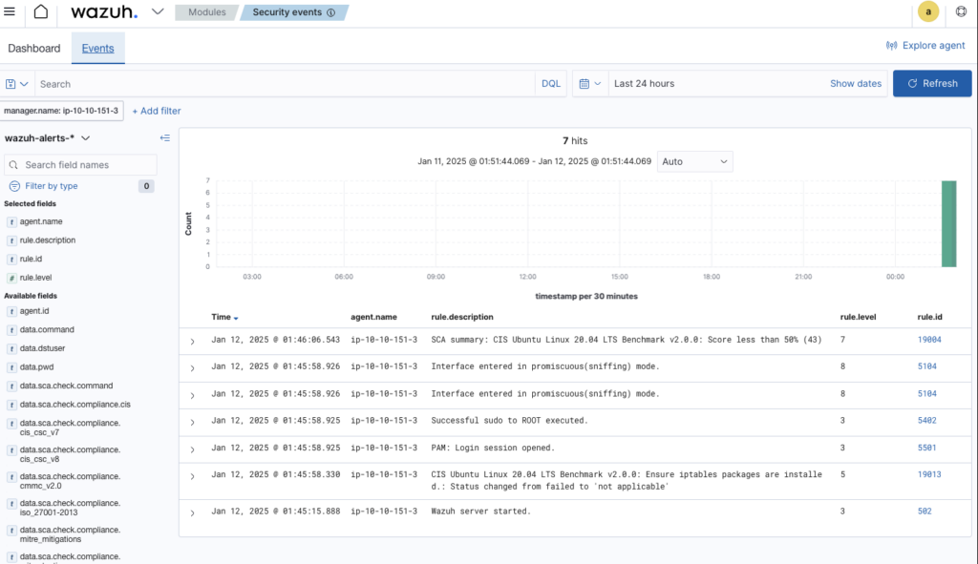Viewport: 978px width, 564px height.
Task: Click the Explore agent link
Action: tap(925, 46)
